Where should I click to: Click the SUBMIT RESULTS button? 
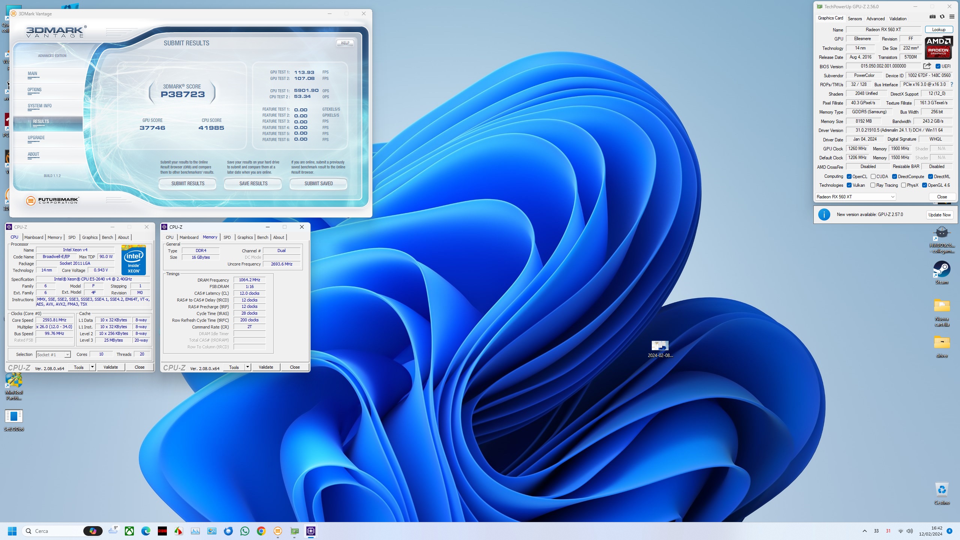coord(188,184)
